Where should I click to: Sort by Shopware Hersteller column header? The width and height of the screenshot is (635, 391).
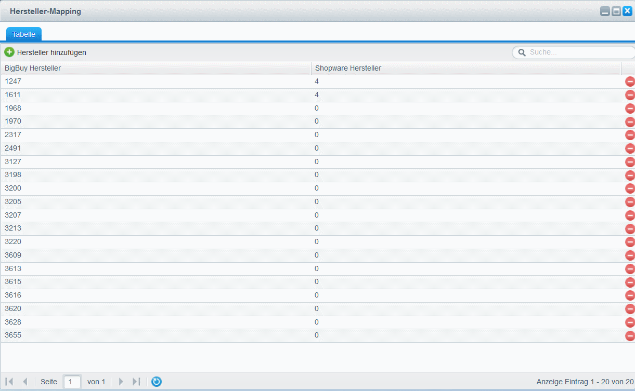[x=465, y=68]
